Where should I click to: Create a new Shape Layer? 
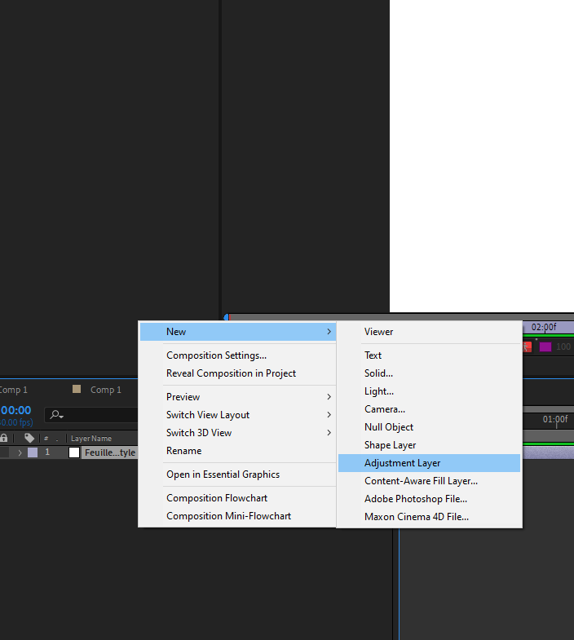390,445
